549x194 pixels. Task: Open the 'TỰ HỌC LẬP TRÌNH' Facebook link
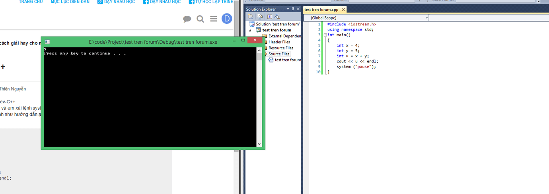coord(211,2)
